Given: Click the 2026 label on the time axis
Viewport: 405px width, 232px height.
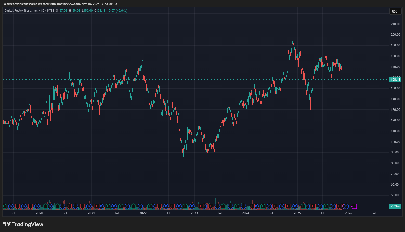Looking at the screenshot, I should pos(349,213).
